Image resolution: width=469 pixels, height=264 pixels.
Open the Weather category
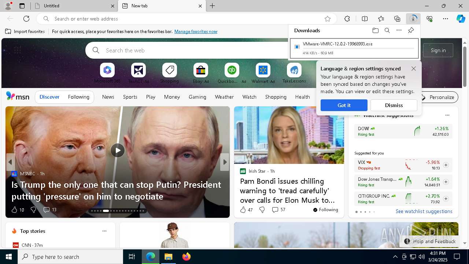[224, 97]
